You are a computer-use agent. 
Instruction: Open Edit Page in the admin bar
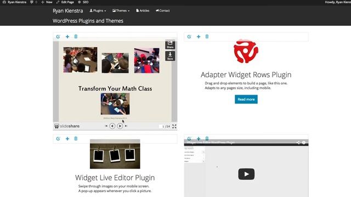pyautogui.click(x=65, y=2)
